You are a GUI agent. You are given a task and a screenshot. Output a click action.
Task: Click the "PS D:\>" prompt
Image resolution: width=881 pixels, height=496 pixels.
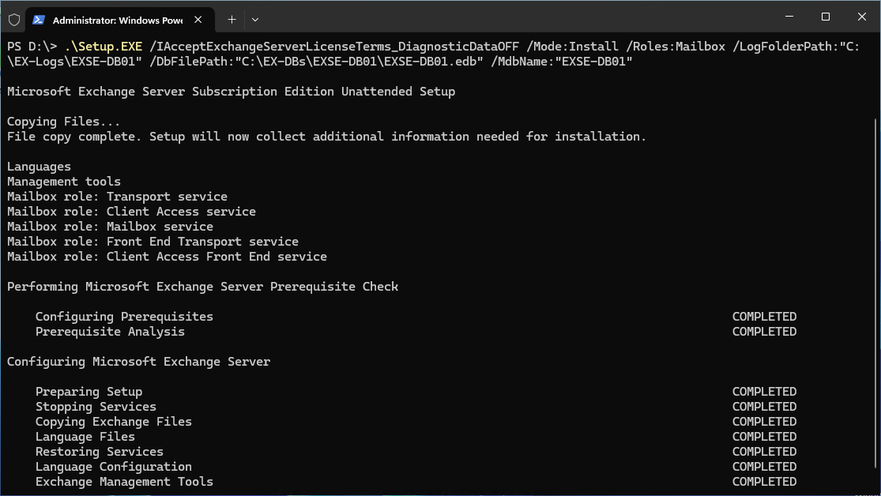32,47
